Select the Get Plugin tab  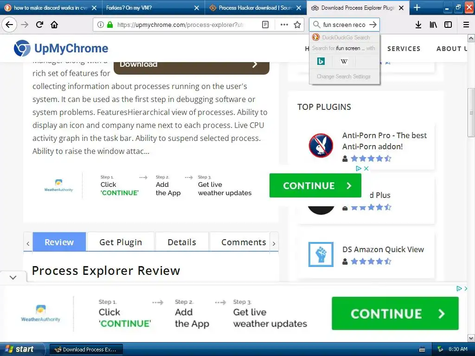pos(121,242)
